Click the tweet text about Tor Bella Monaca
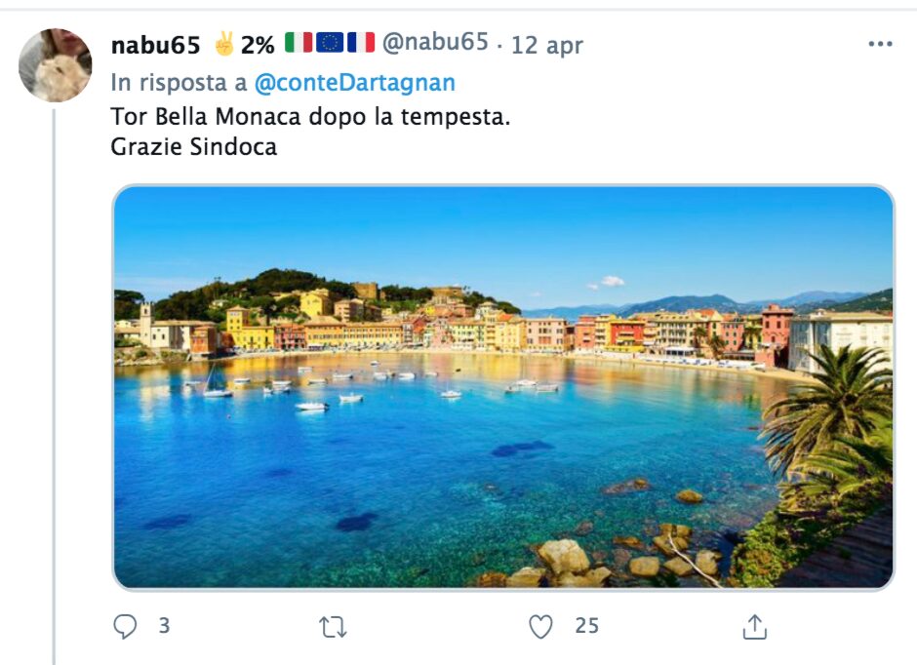This screenshot has height=665, width=917. (310, 117)
